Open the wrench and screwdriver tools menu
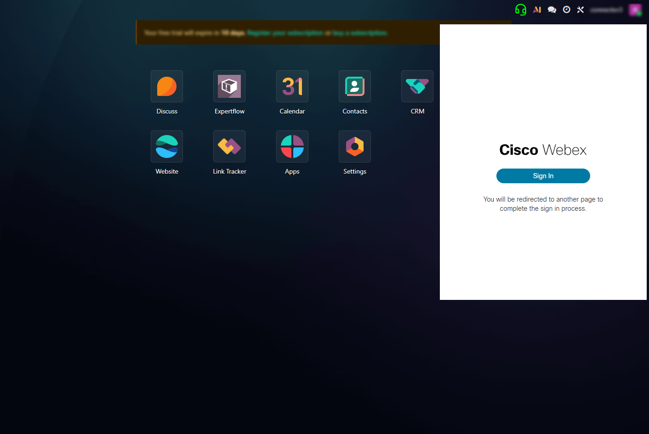Screen dimensions: 649x434 (581, 10)
